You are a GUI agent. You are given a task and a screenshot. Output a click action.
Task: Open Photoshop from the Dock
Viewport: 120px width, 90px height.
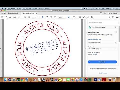95,80
